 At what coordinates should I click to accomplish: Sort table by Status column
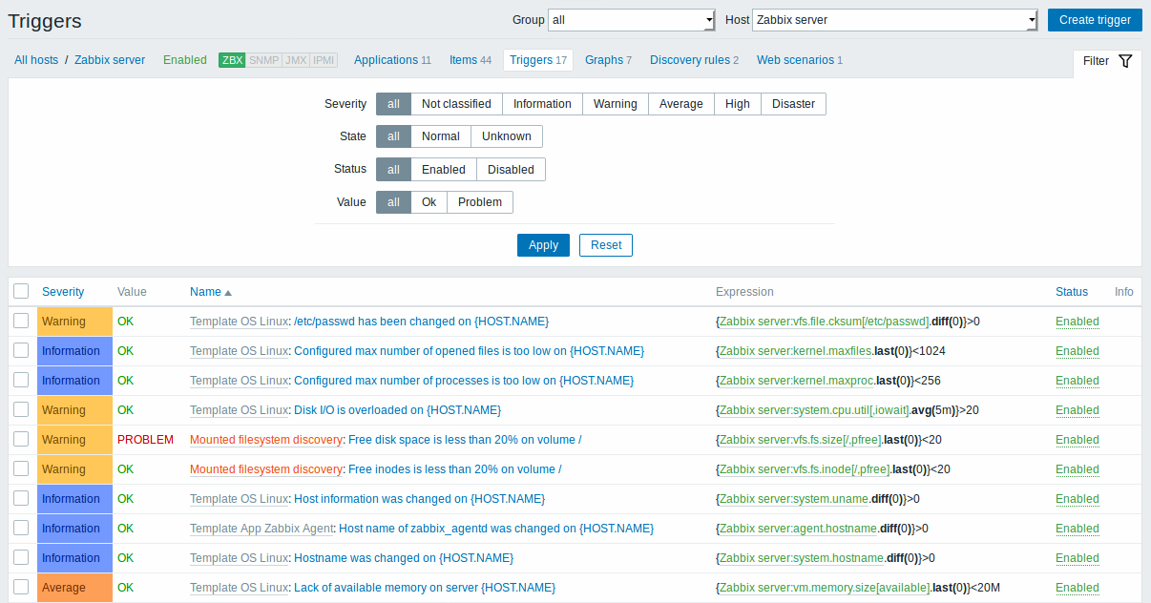[1072, 292]
